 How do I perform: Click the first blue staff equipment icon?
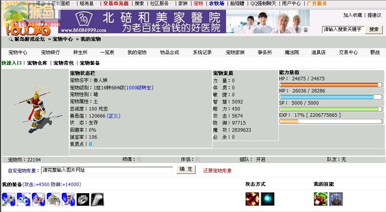click(x=9, y=199)
